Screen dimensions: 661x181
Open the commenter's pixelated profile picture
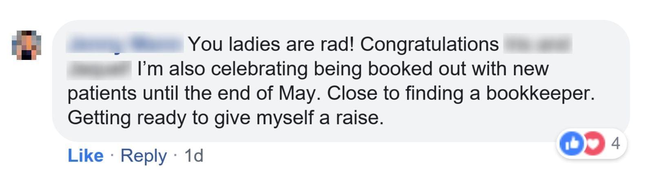(x=26, y=45)
